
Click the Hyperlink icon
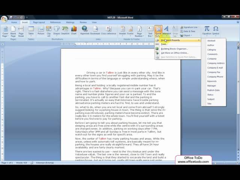[85, 30]
